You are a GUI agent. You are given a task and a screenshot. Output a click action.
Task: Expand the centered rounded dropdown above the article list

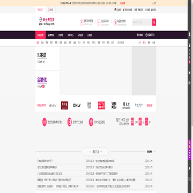point(95,152)
